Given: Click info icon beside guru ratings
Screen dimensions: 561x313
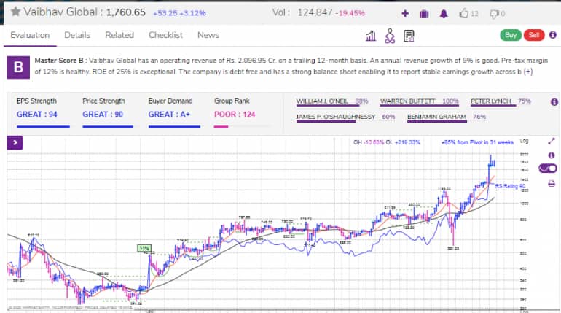Looking at the screenshot, I should 554,102.
